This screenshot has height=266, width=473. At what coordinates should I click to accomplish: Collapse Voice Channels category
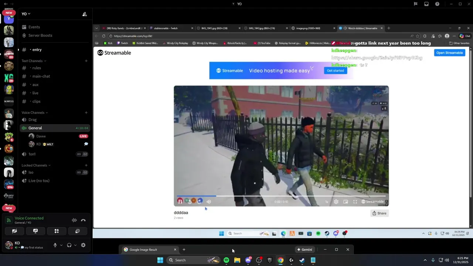[34, 113]
